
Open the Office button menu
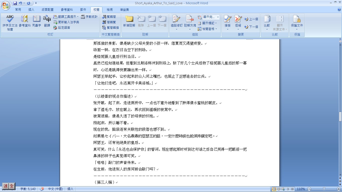(x=6, y=5)
